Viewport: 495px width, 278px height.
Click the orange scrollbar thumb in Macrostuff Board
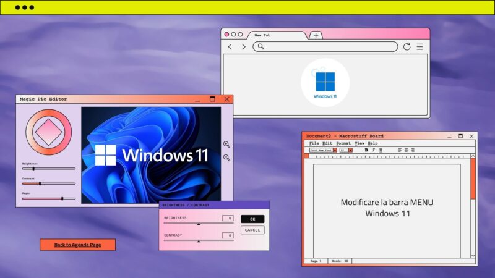[473, 179]
